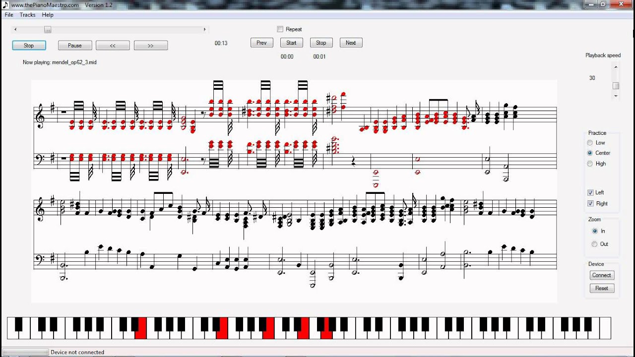The width and height of the screenshot is (635, 357).
Task: Uncheck the Left hand checkbox
Action: click(x=590, y=192)
